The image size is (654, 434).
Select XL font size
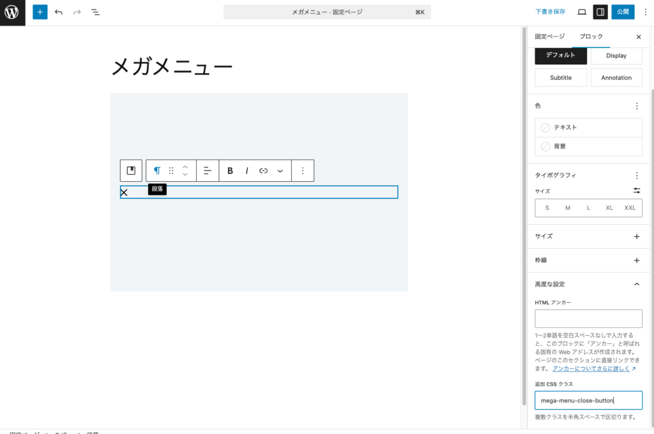point(609,207)
